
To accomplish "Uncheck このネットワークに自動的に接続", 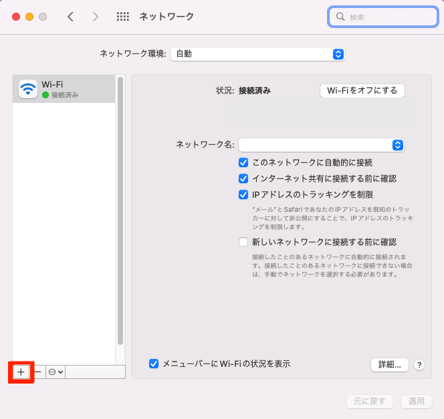I will click(x=243, y=162).
